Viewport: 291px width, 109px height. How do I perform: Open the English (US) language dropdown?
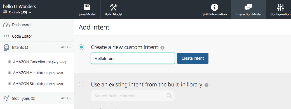tap(17, 12)
